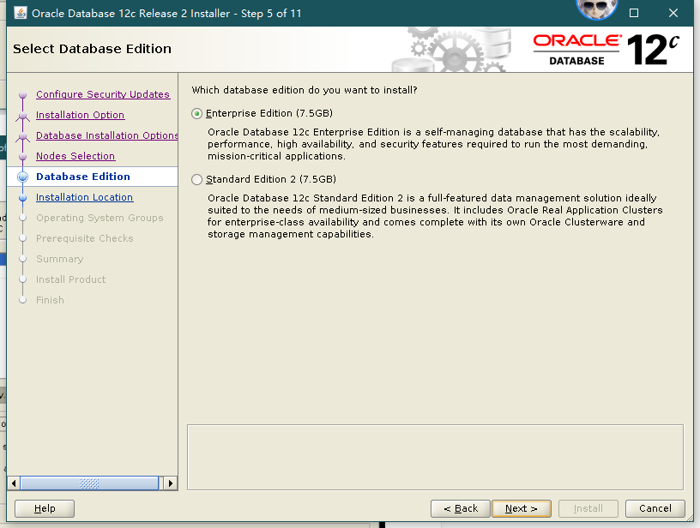Click the Help button
The image size is (700, 528).
click(45, 508)
